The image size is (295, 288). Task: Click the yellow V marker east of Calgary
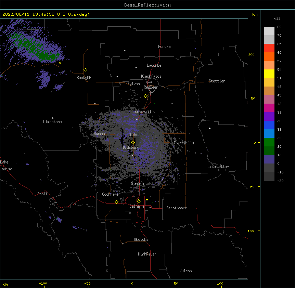pos(147,200)
